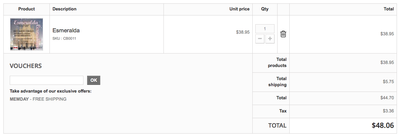Image resolution: width=401 pixels, height=136 pixels.
Task: Click the $38.95 unit price value
Action: [243, 32]
